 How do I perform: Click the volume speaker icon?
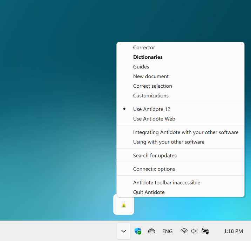pos(194,231)
